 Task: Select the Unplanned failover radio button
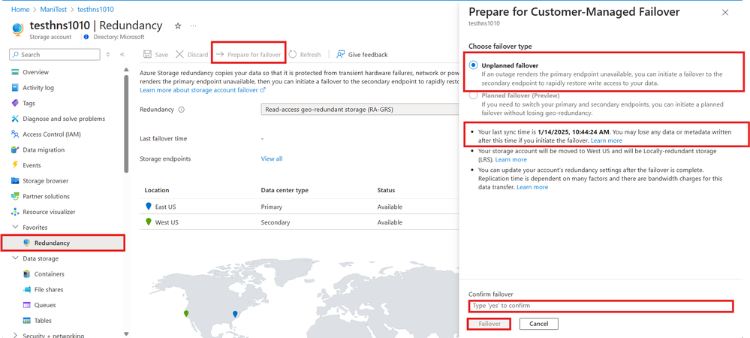[474, 65]
